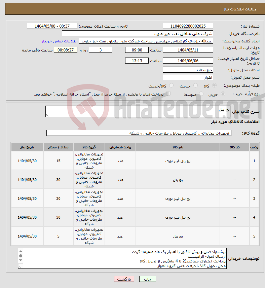Select row 4 item name پچ پنل فیبر نوری
This screenshot has width=265, height=288.
178,217
